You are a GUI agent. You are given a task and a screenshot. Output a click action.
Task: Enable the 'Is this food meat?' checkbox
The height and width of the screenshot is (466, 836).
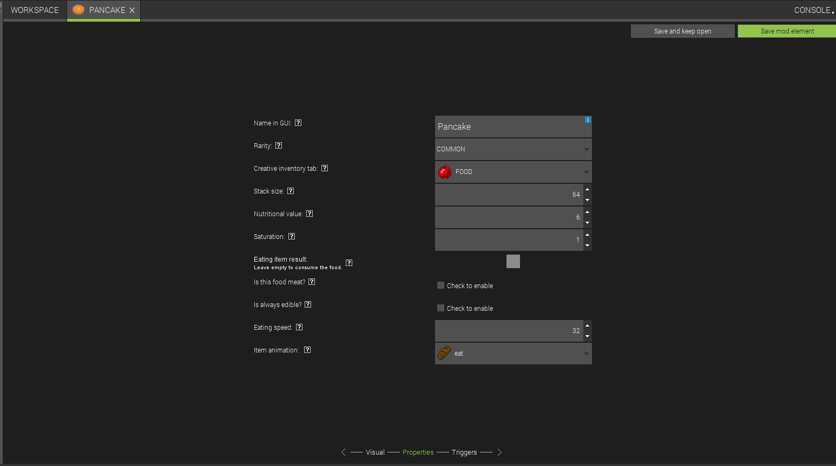(440, 285)
